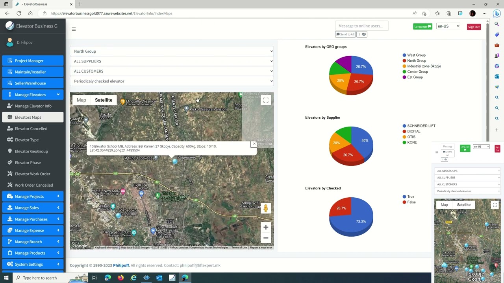
Task: Switch main map to Map view
Action: pyautogui.click(x=81, y=100)
